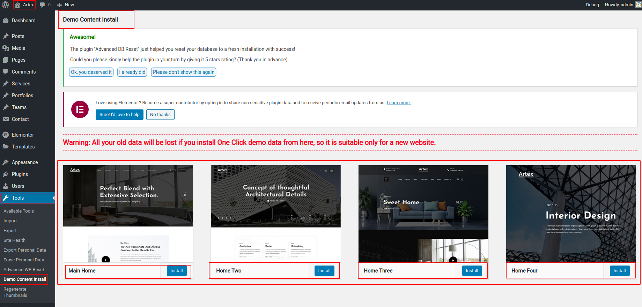Open the Available Tools submenu
642x307 pixels.
(19, 211)
